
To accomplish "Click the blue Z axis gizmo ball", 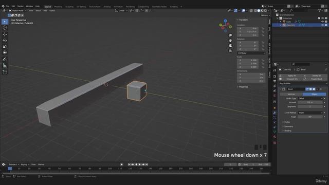I will pos(225,21).
